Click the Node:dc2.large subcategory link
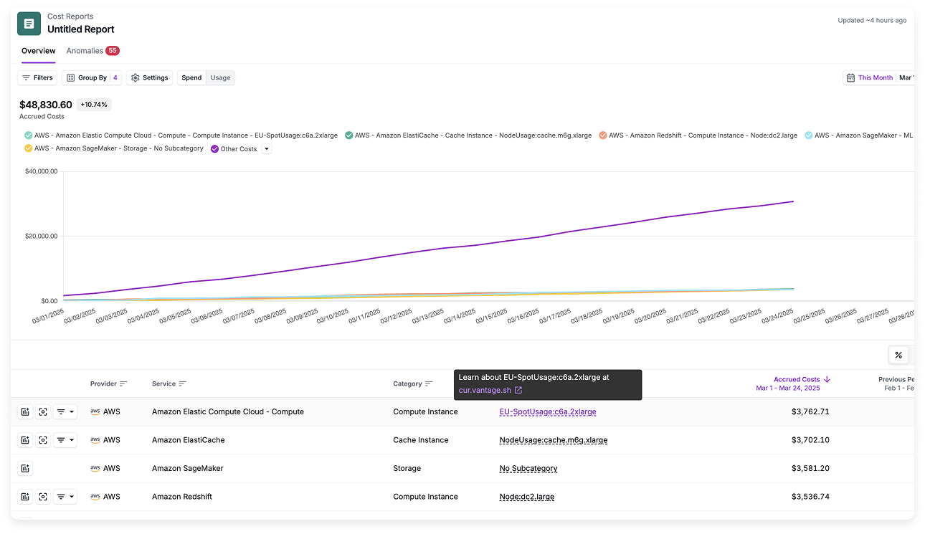925x534 pixels. coord(527,496)
